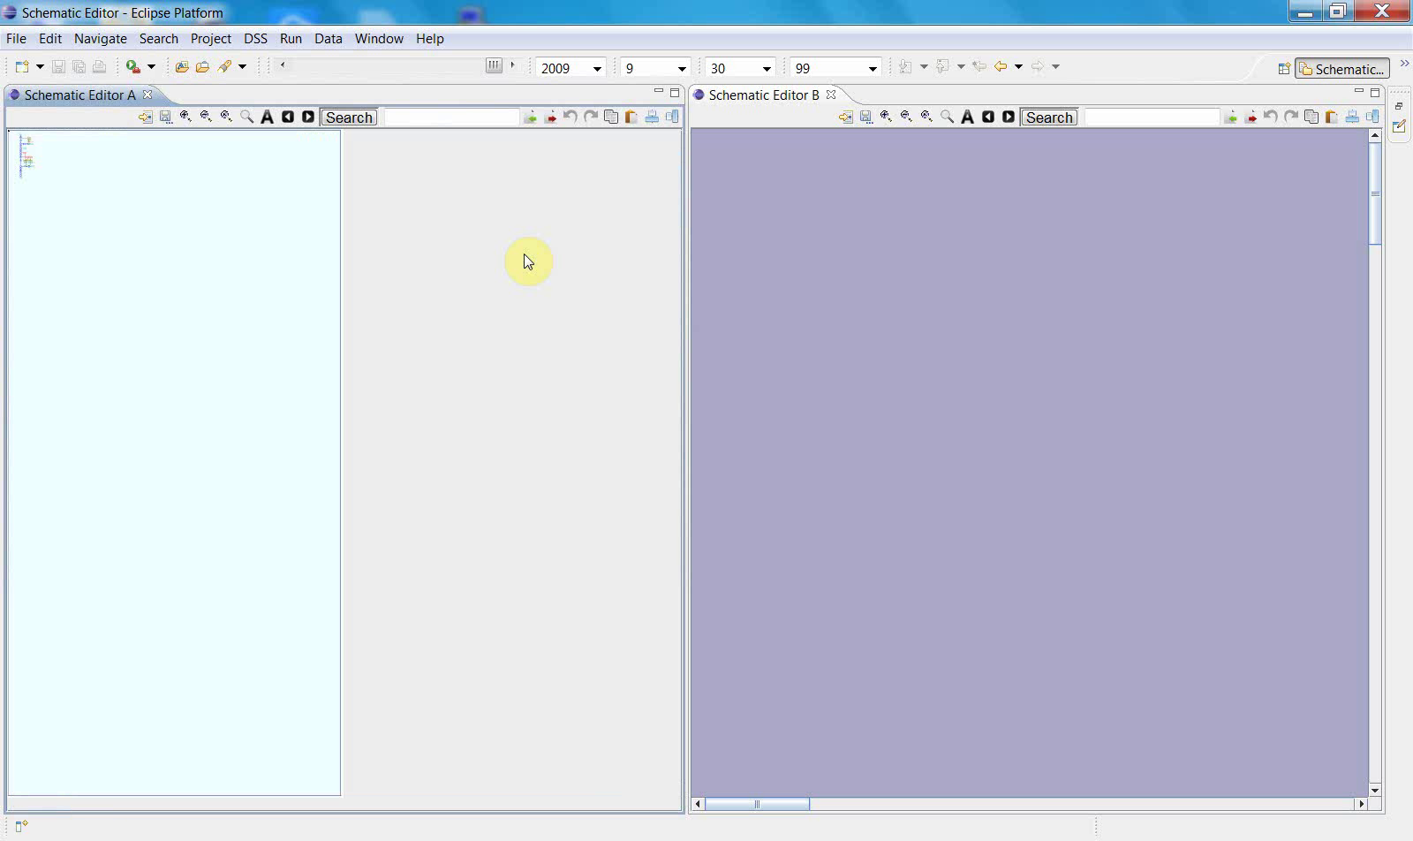Click the flashlight Search icon in main toolbar
The image size is (1413, 841).
click(x=224, y=67)
